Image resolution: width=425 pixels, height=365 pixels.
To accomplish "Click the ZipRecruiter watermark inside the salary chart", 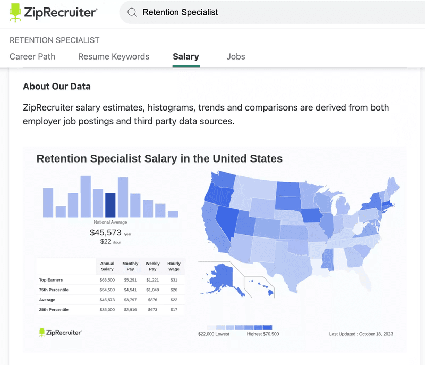I will 58,332.
